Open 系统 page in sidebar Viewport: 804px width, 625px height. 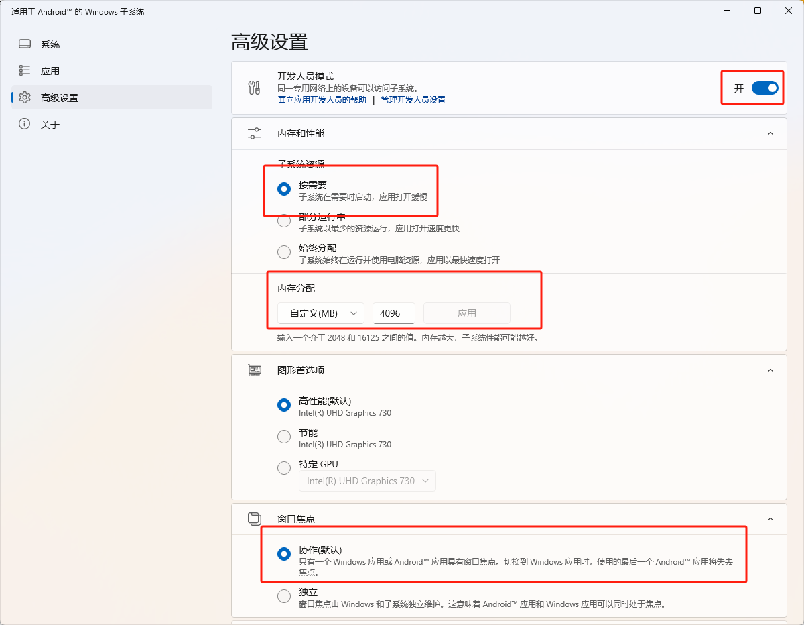112,44
